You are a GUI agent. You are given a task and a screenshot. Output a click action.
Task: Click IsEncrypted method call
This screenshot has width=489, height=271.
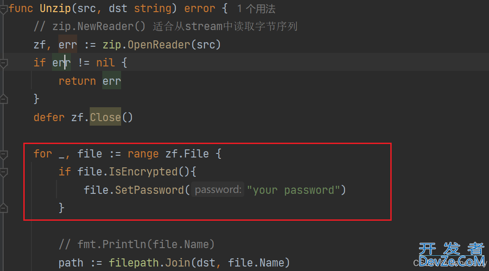[x=143, y=172]
